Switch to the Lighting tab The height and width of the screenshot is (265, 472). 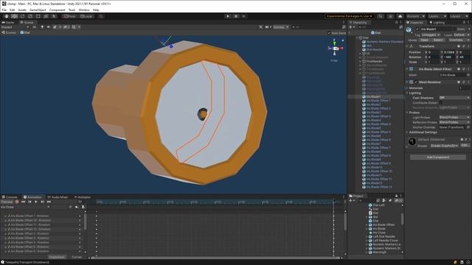437,23
